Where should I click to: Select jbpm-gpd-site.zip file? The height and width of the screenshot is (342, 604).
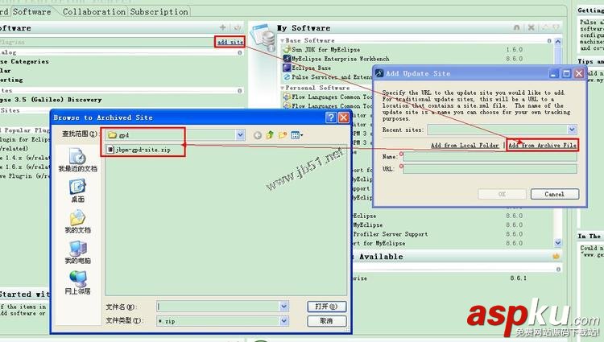coord(139,150)
